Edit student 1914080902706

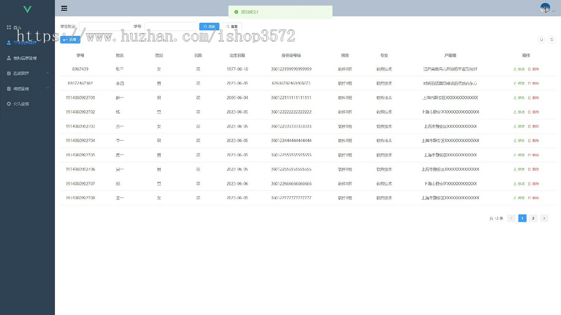(519, 169)
